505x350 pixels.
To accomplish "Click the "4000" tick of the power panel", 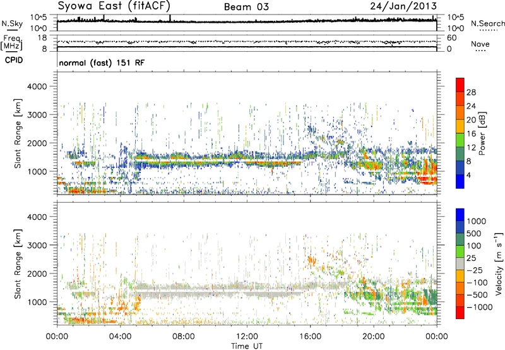I will click(x=37, y=87).
